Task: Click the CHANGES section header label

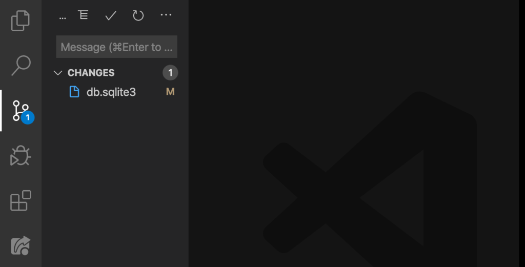Action: (x=91, y=73)
